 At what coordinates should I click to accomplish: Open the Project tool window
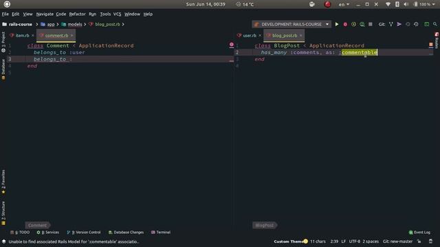3,42
